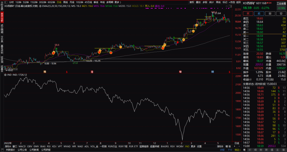Viewport: 287px width, 152px height.
Task: Open the 叠加 overlay menu
Action: point(198,2)
